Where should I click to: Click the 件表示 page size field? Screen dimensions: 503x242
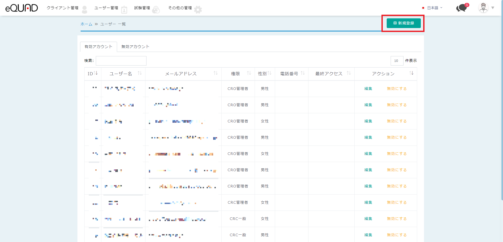[397, 61]
